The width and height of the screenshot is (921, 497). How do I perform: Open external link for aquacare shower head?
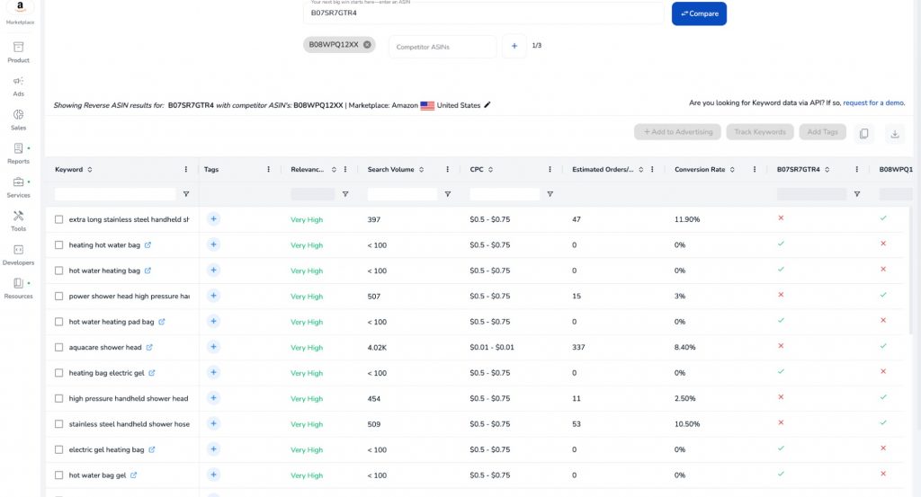[149, 348]
